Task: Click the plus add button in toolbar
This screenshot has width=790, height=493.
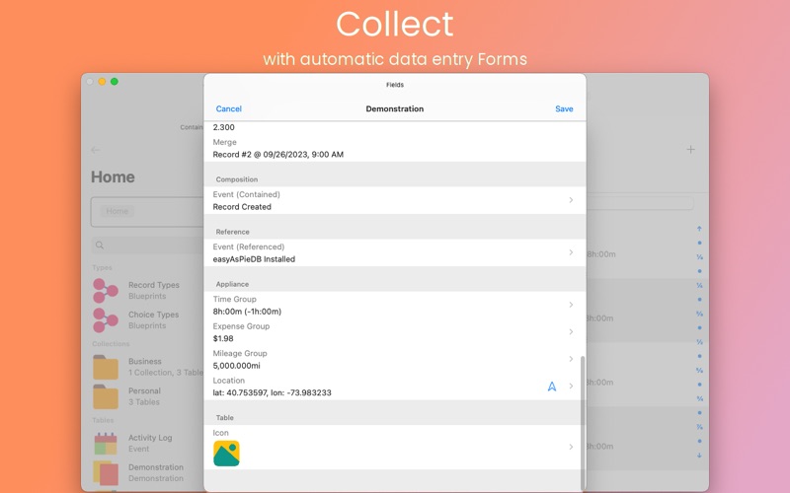Action: (x=690, y=150)
